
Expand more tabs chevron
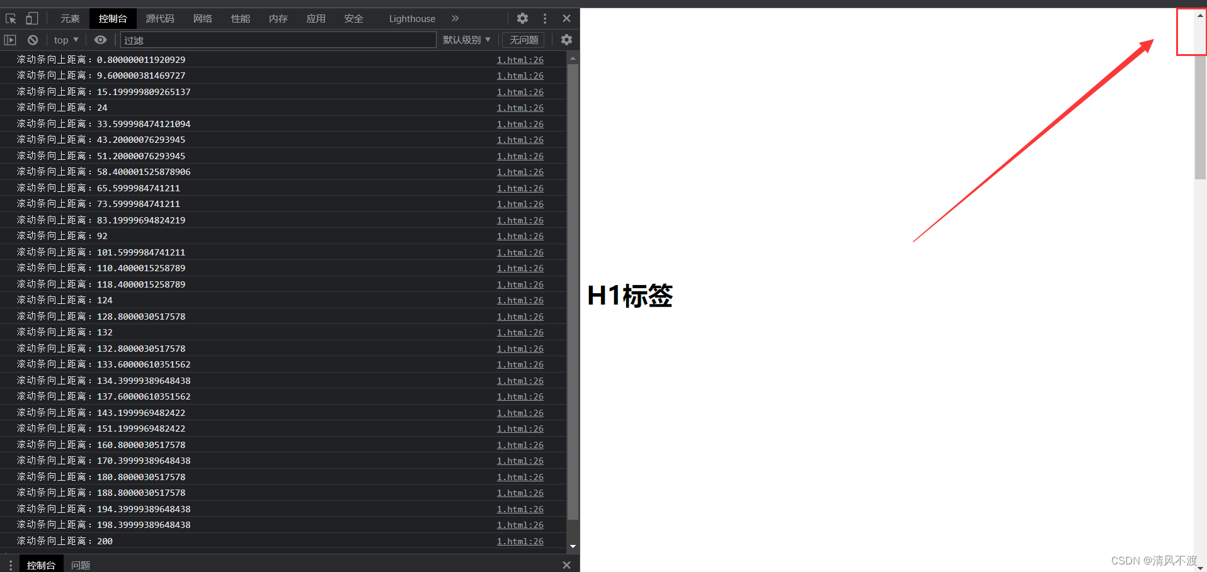[455, 19]
